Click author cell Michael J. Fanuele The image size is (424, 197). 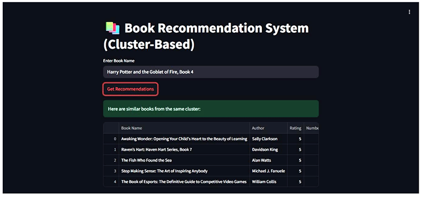268,171
